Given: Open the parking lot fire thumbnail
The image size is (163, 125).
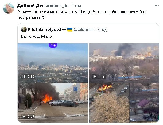Looking at the screenshot, I should 53,103.
